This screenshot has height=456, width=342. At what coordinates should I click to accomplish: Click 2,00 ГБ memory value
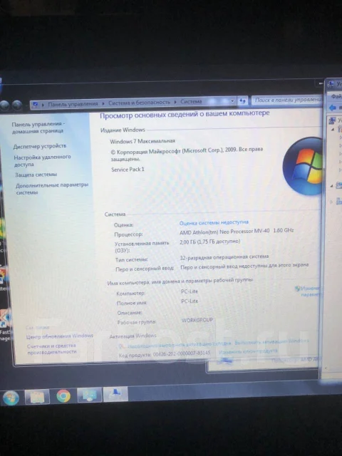pos(210,242)
